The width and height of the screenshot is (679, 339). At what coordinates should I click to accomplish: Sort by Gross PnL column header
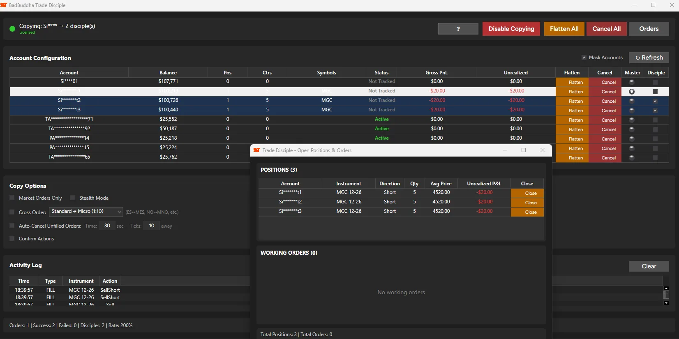(436, 73)
